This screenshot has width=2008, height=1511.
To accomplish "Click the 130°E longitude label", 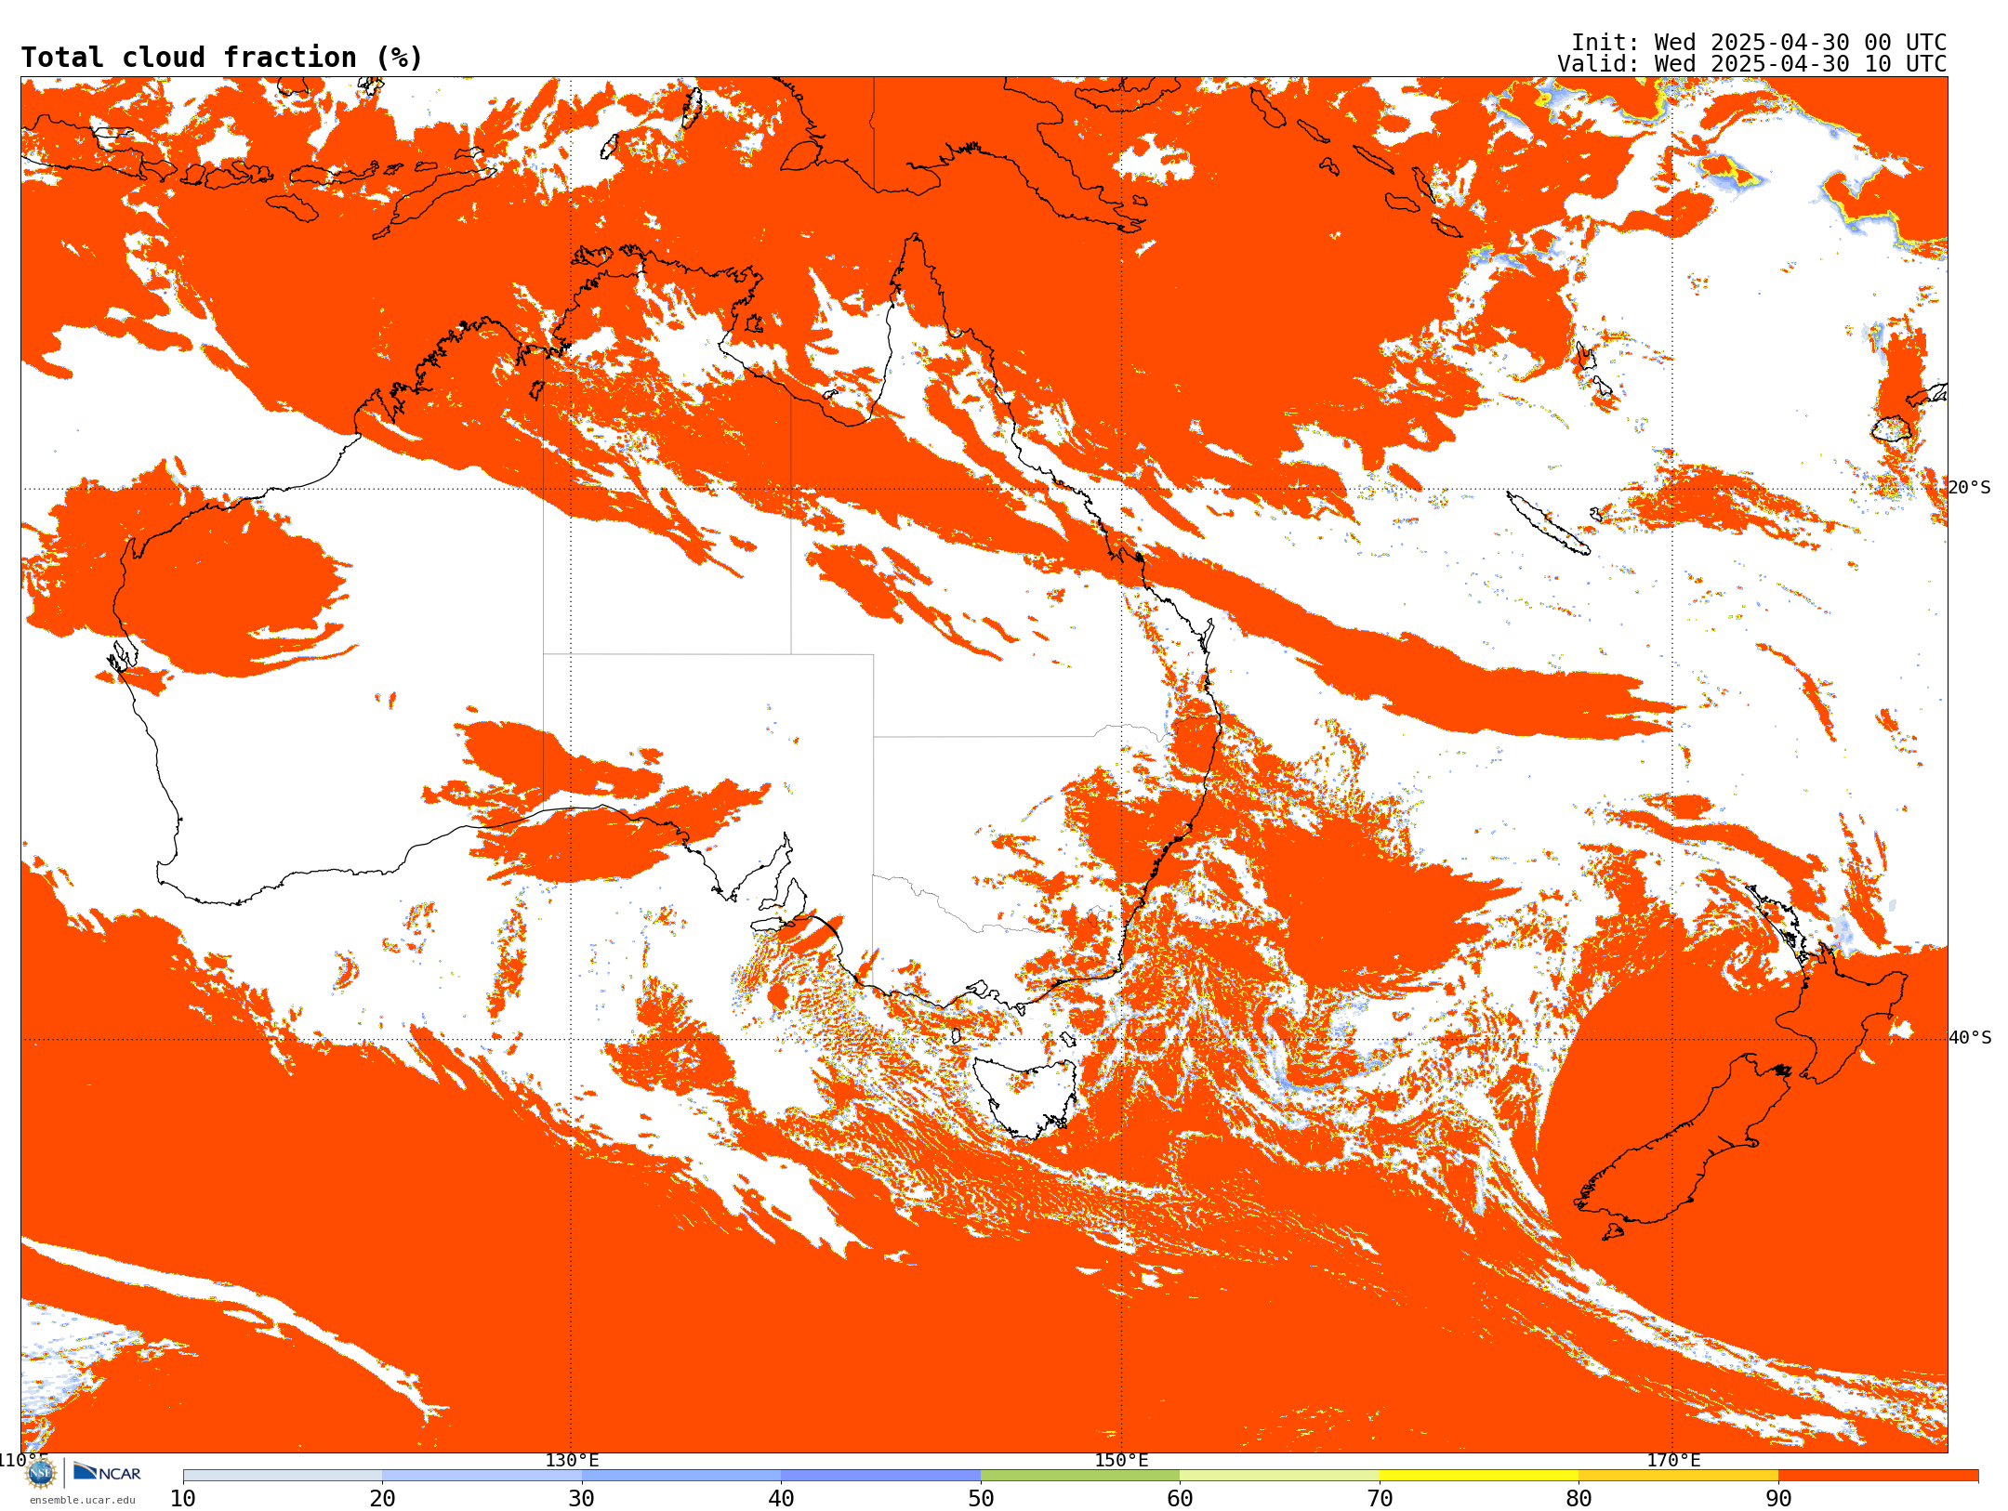I will tap(572, 1461).
